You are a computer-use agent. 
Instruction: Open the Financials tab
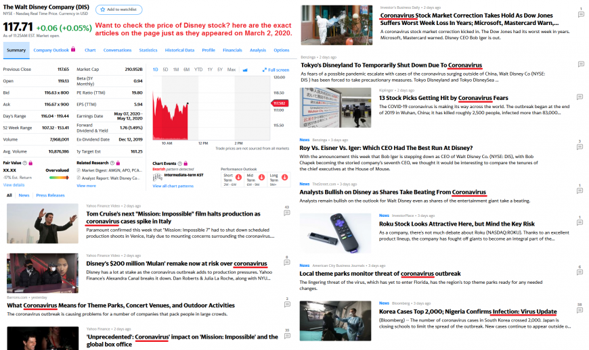pyautogui.click(x=232, y=50)
